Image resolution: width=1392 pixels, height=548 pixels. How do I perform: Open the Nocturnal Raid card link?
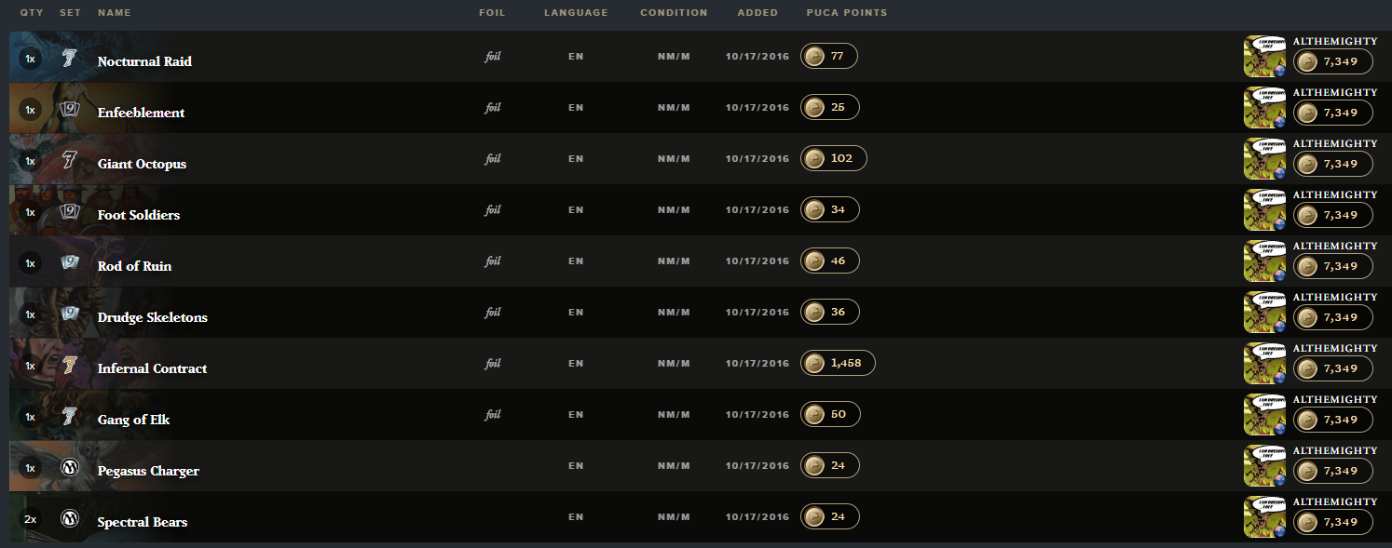click(144, 61)
